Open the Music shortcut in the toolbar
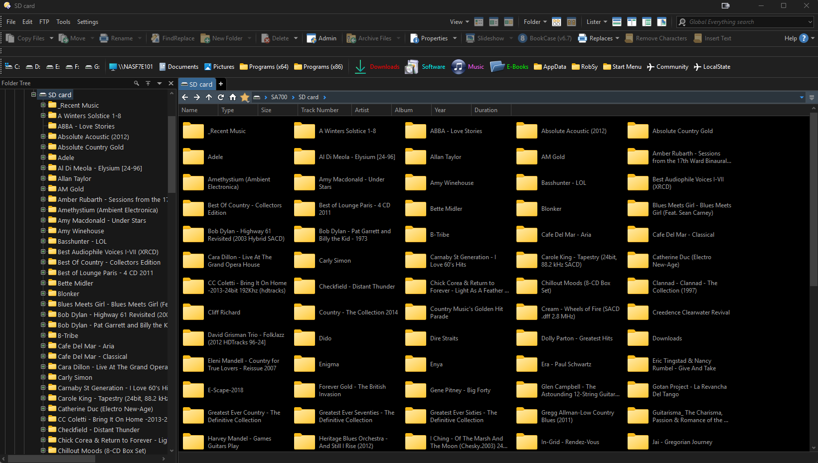818x463 pixels. [x=468, y=67]
